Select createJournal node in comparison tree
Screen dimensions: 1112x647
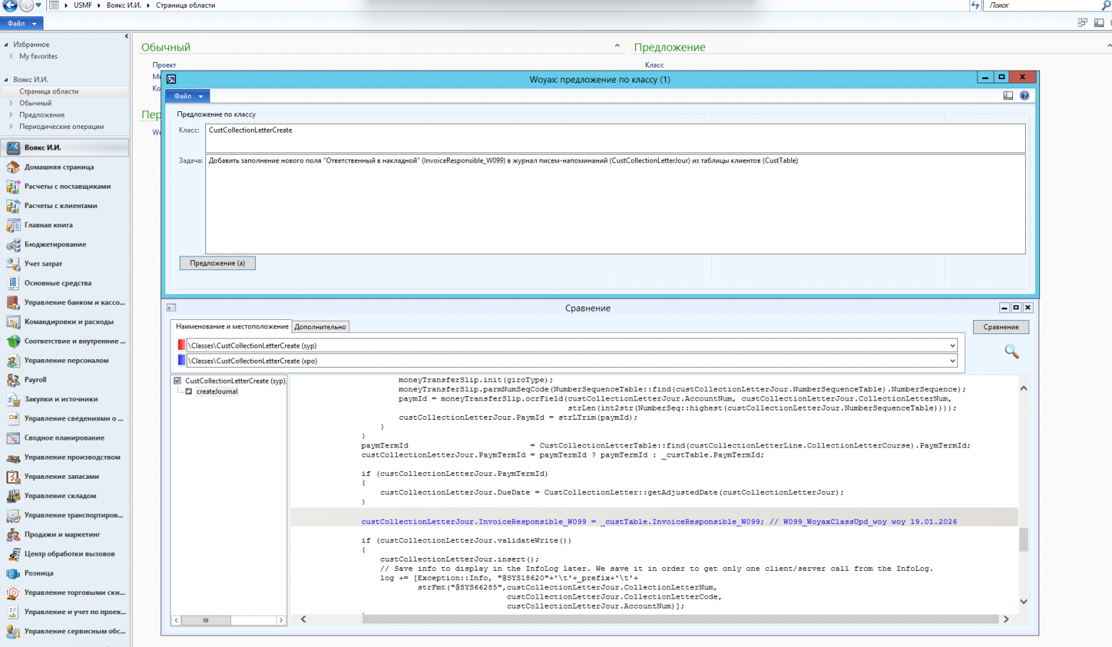[217, 391]
